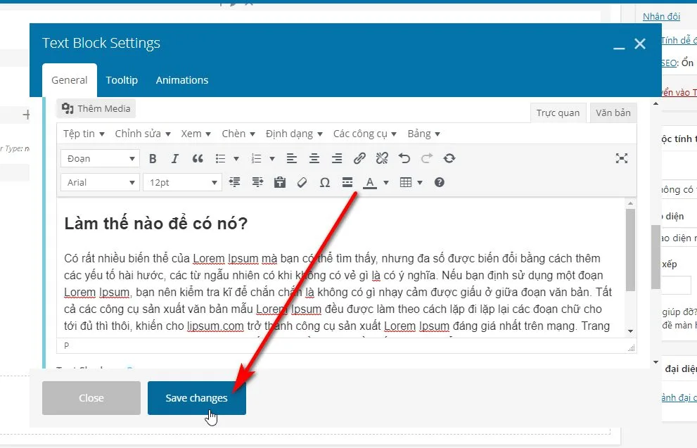The width and height of the screenshot is (697, 448).
Task: Click the editor content vertical scrollbar
Action: tap(630, 250)
